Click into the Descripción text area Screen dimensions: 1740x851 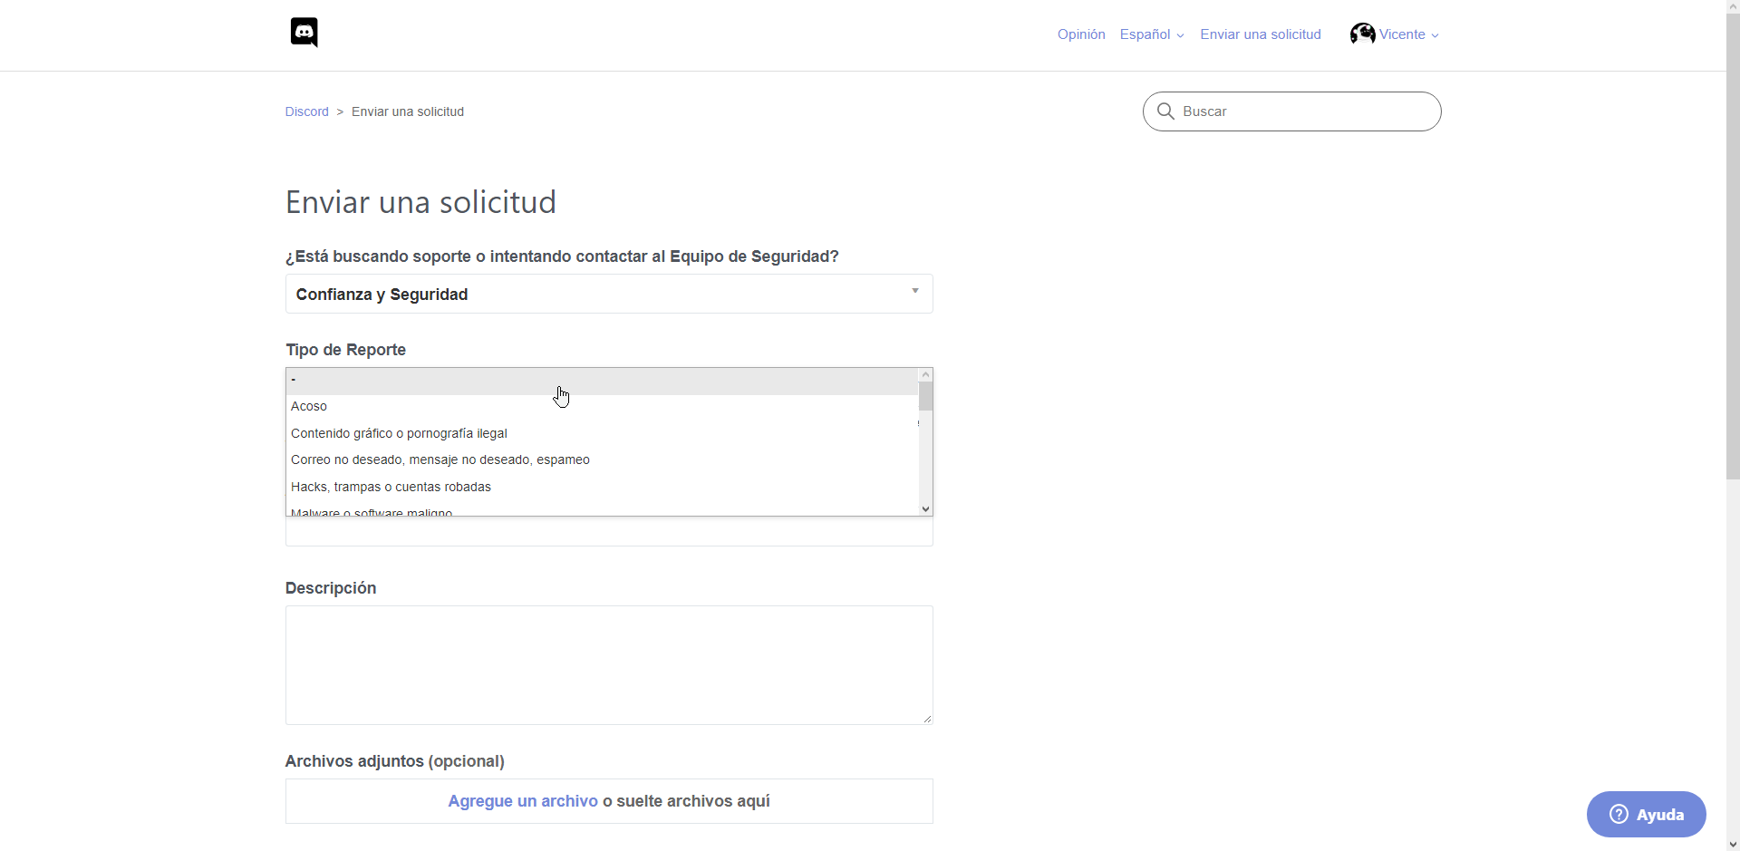609,664
